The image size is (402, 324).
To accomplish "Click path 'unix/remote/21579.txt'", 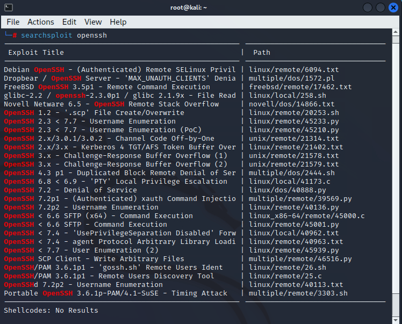I will click(x=293, y=164).
